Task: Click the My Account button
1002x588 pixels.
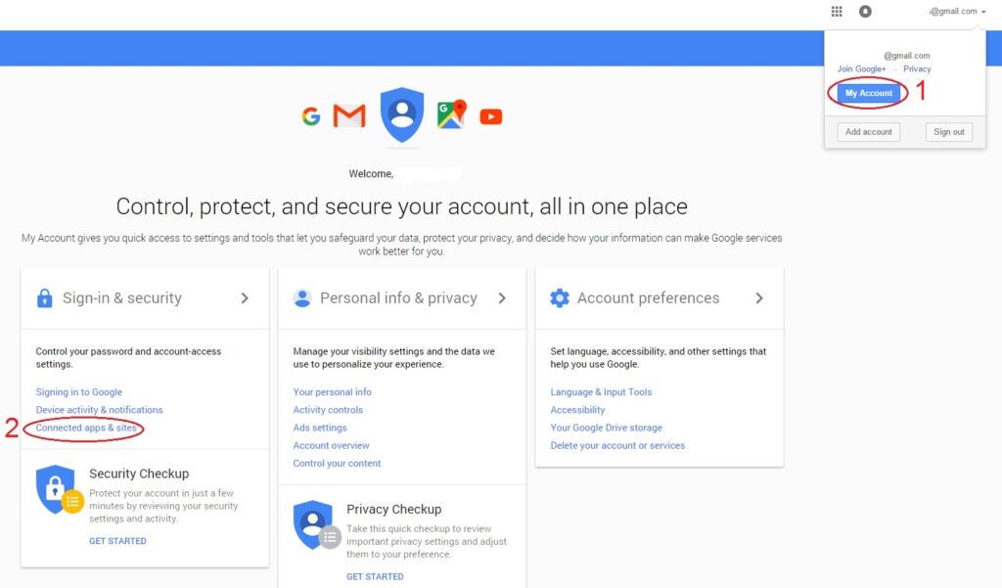Action: click(867, 92)
